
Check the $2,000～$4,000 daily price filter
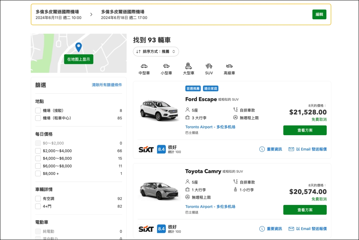(x=38, y=151)
